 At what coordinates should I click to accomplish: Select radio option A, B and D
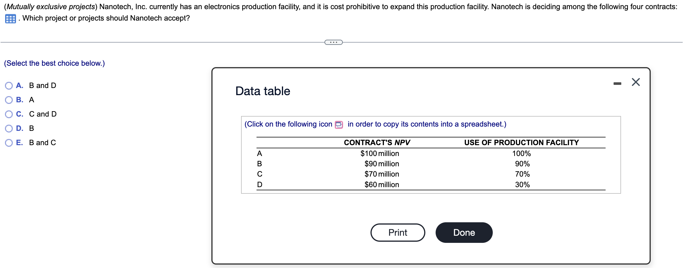pos(9,86)
